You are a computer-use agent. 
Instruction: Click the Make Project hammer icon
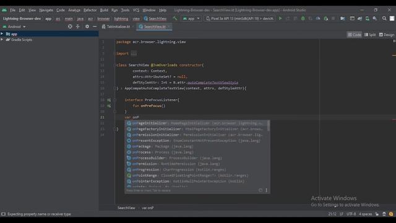click(174, 18)
